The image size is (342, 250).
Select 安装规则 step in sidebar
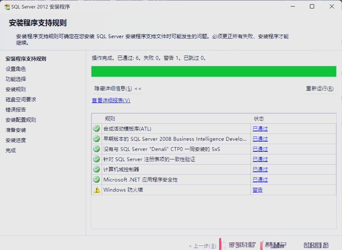click(16, 89)
